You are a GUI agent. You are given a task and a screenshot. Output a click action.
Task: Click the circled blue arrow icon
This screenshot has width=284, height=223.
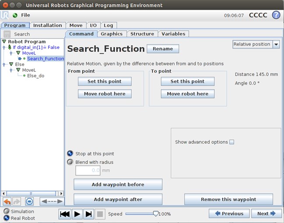click(29, 201)
